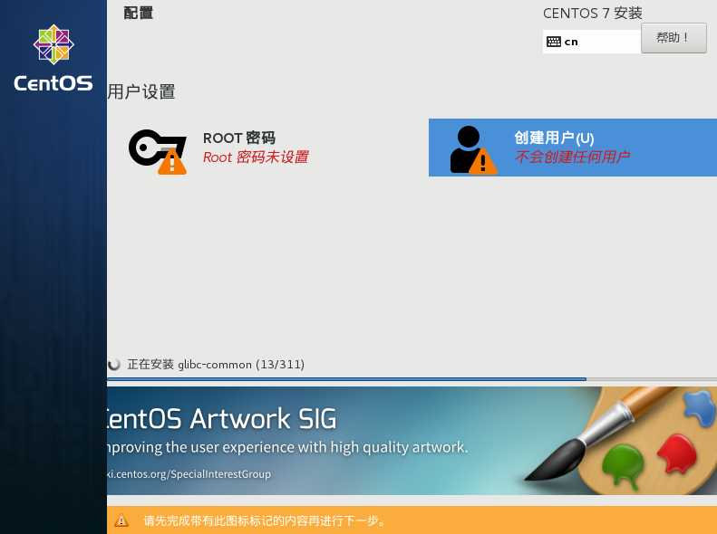
Task: Click the warning triangle in the orange bar
Action: pos(121,520)
